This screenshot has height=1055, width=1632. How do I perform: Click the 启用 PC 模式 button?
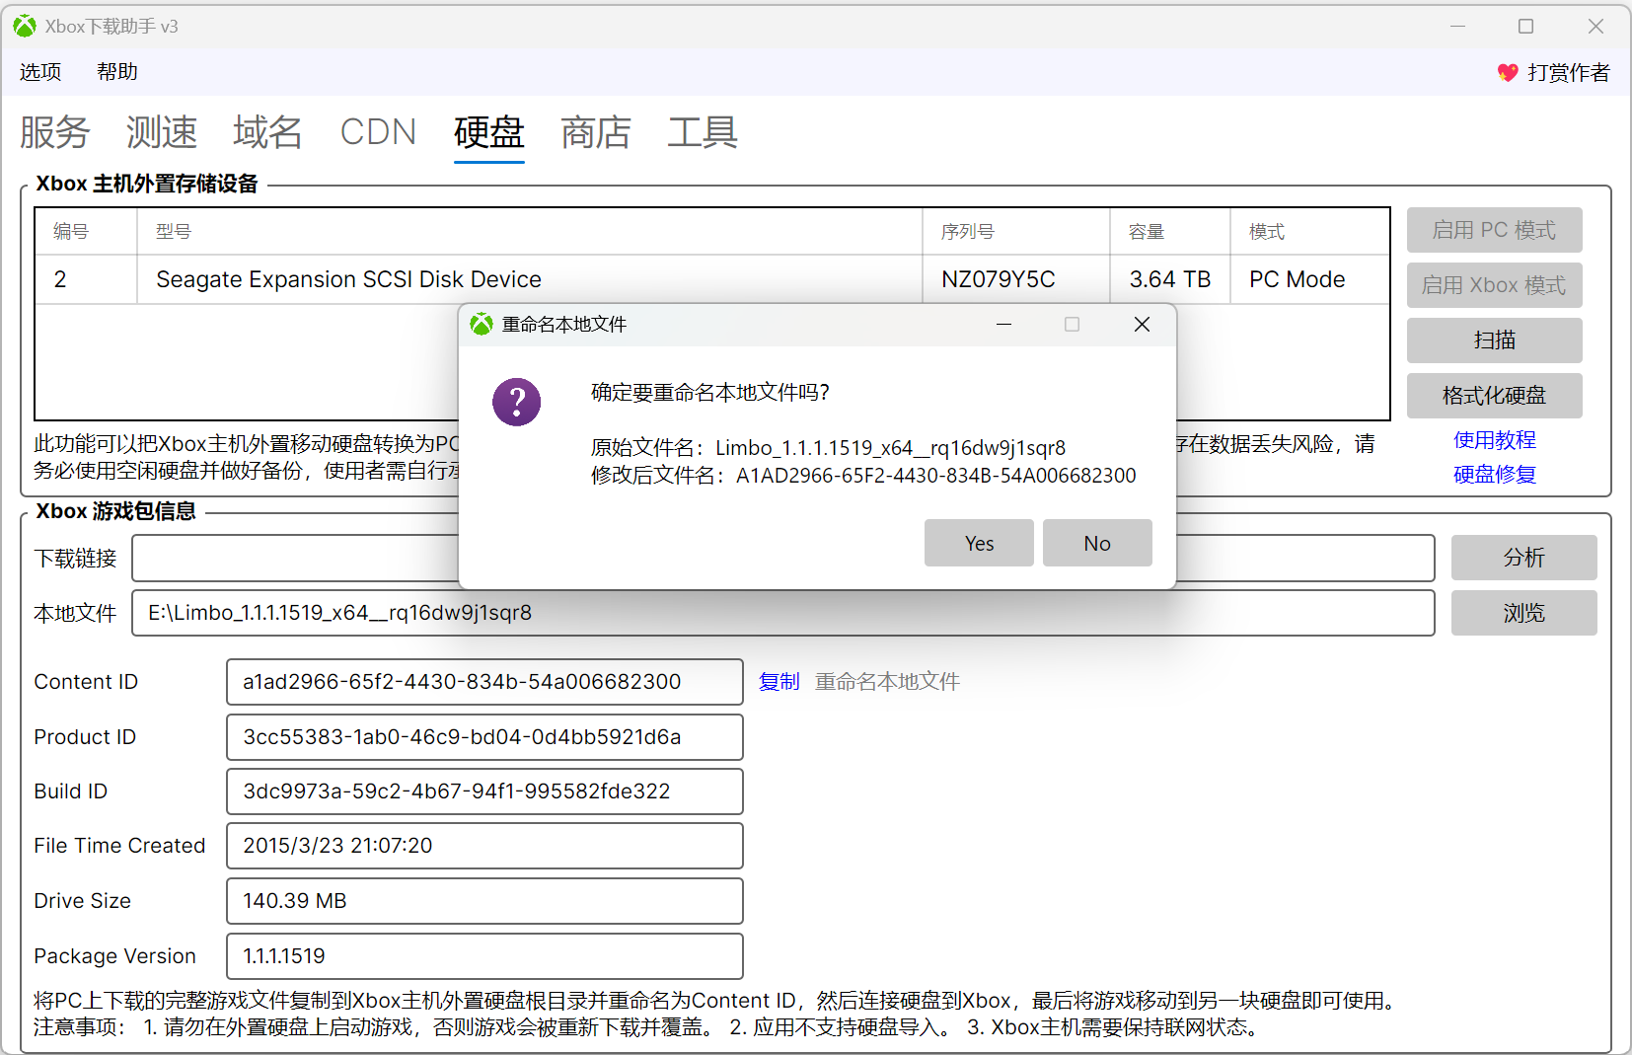(1494, 230)
